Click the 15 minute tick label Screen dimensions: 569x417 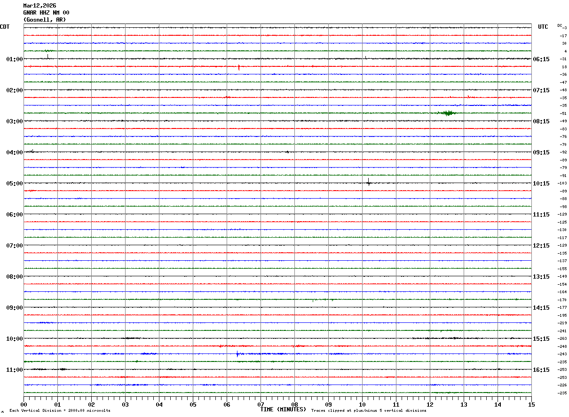point(531,404)
